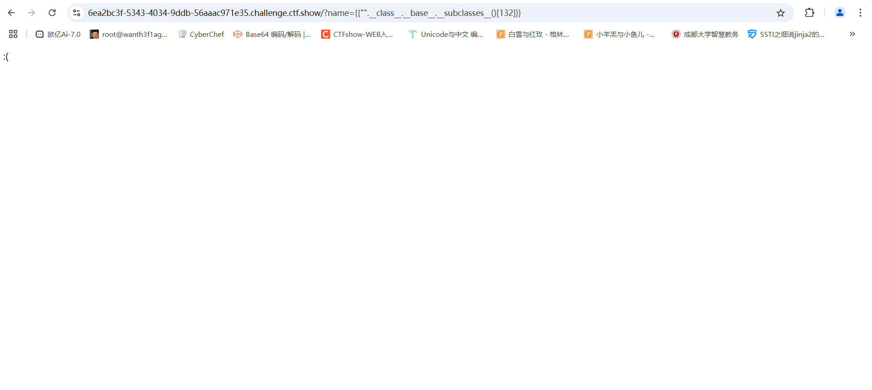Open the CyberChef bookmark
This screenshot has height=390, width=872.
201,34
